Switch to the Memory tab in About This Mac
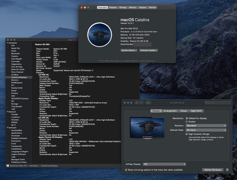Viewport: 237px width, 180px height. pyautogui.click(x=133, y=7)
